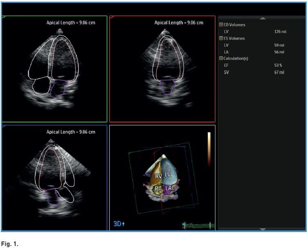
Task: Select the RV chamber in 3D model
Action: click(x=159, y=176)
